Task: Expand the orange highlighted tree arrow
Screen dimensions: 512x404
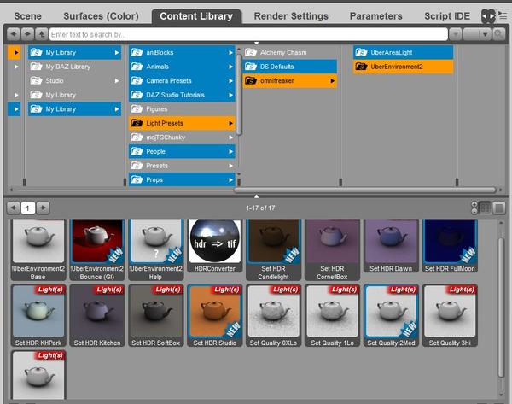Action: (x=15, y=53)
